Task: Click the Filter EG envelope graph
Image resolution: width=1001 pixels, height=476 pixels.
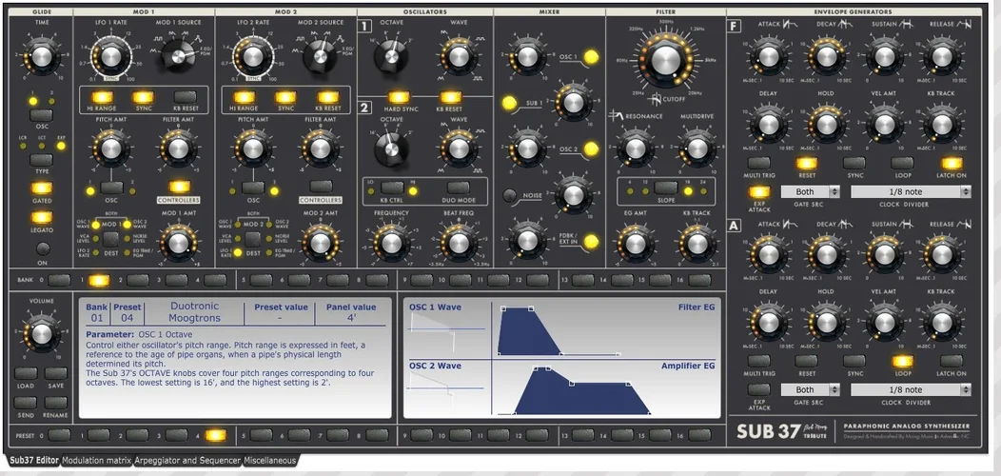Action: tap(605, 328)
